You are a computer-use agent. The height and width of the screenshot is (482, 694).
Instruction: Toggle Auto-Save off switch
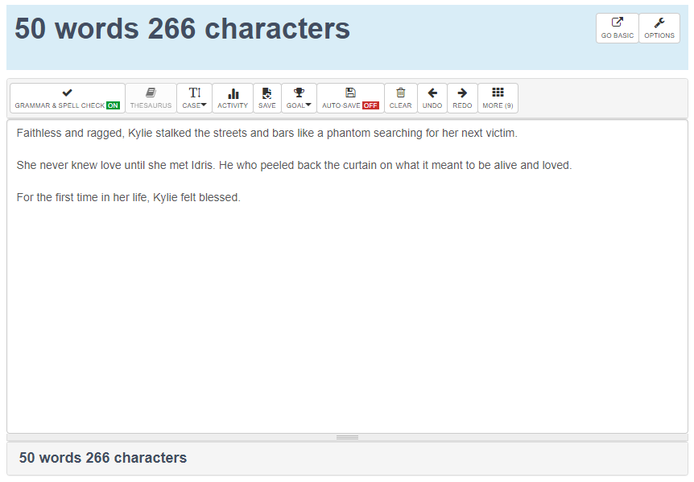[x=350, y=98]
